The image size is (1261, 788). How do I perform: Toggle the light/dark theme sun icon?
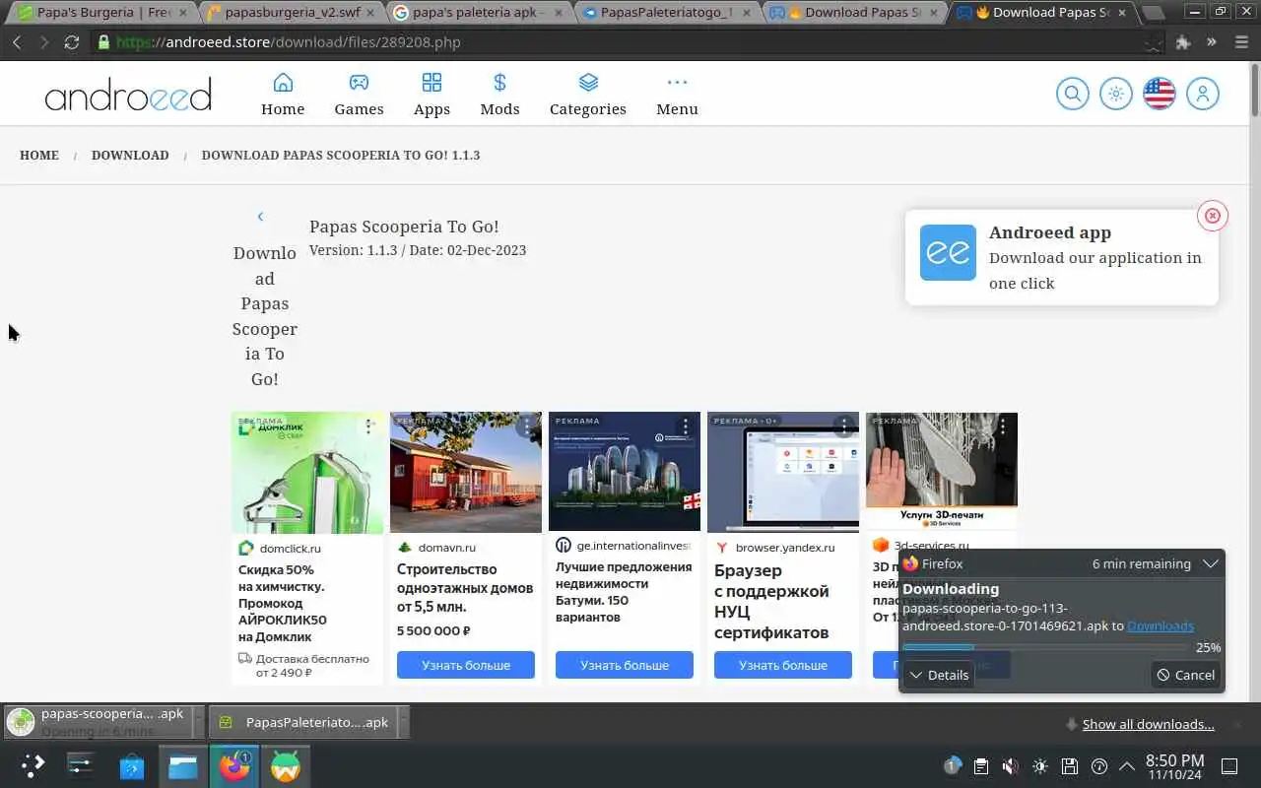pos(1115,94)
